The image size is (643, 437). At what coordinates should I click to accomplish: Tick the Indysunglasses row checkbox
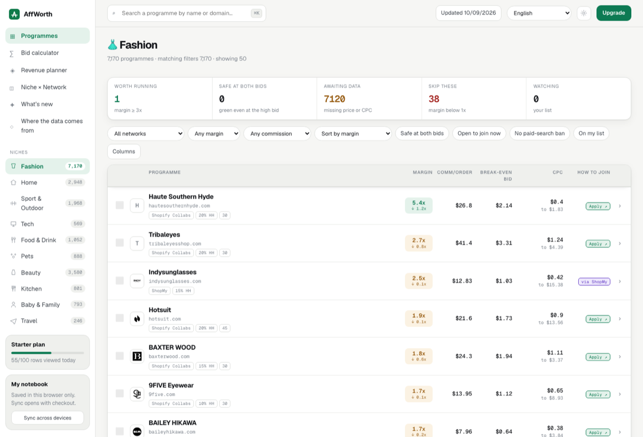[x=119, y=280]
